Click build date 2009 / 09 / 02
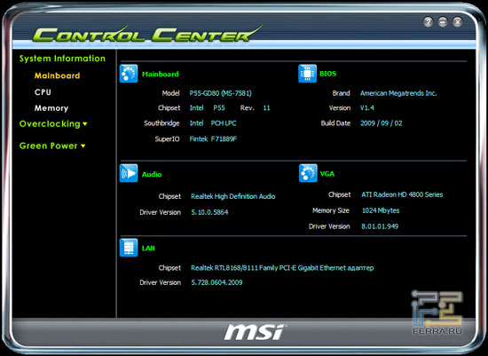 (x=381, y=123)
